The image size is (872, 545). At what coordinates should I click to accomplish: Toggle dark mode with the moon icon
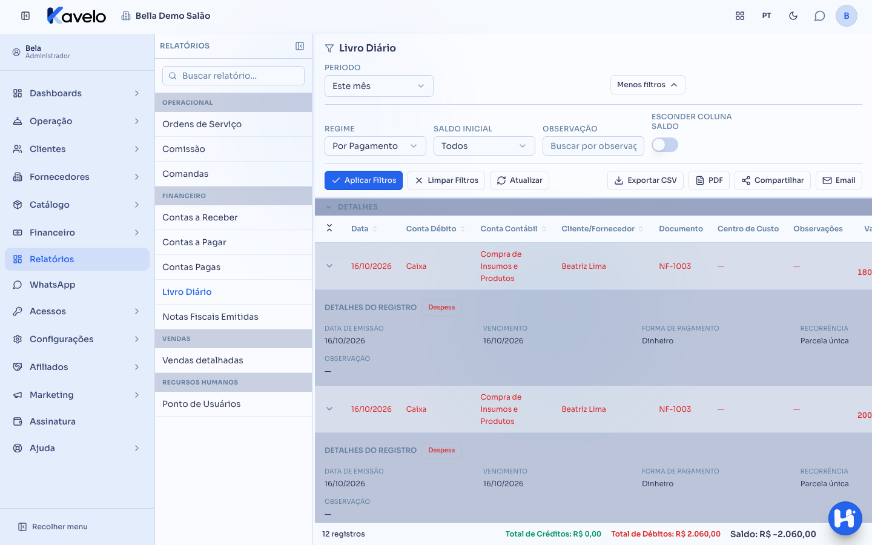793,16
